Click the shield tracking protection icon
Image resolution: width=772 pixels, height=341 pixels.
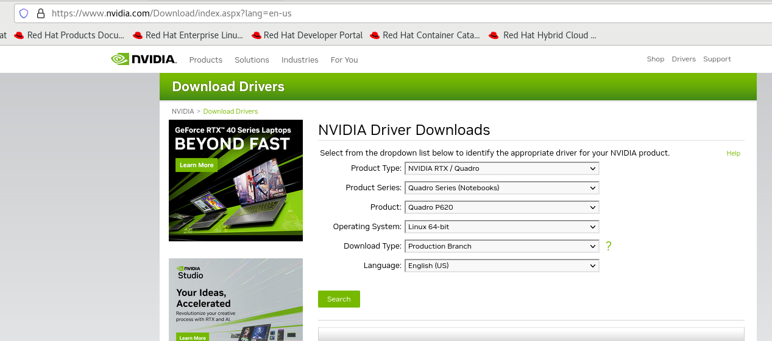pos(24,13)
